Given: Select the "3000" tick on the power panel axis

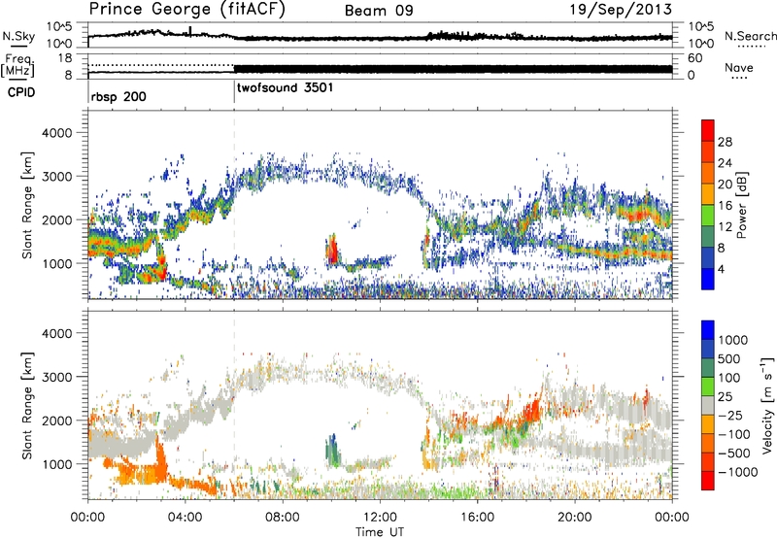Looking at the screenshot, I should (x=57, y=177).
